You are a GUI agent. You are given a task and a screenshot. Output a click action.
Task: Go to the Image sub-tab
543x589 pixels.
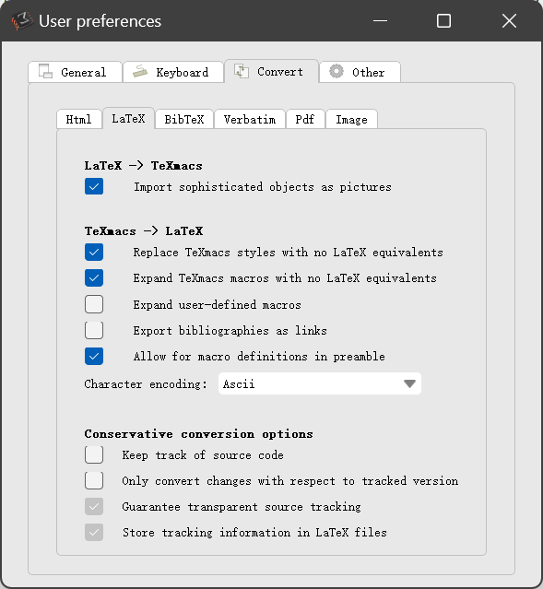click(x=351, y=119)
